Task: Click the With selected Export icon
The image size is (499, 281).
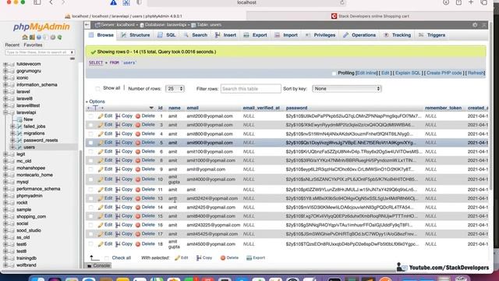Action: pos(249,258)
